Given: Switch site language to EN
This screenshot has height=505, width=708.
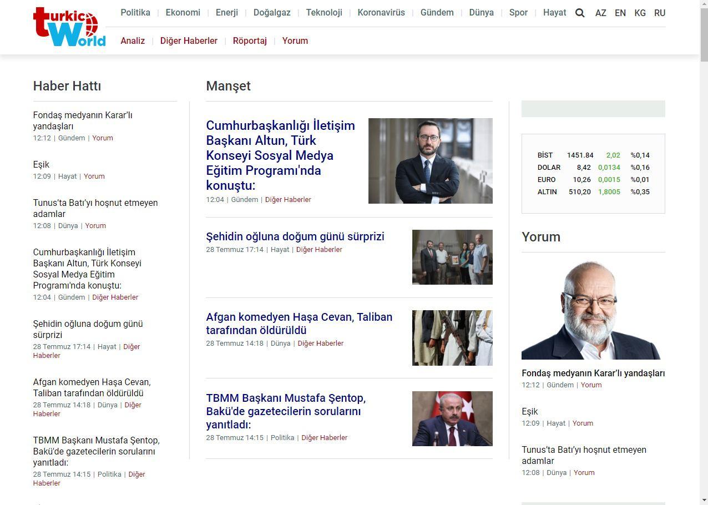Looking at the screenshot, I should (x=620, y=13).
